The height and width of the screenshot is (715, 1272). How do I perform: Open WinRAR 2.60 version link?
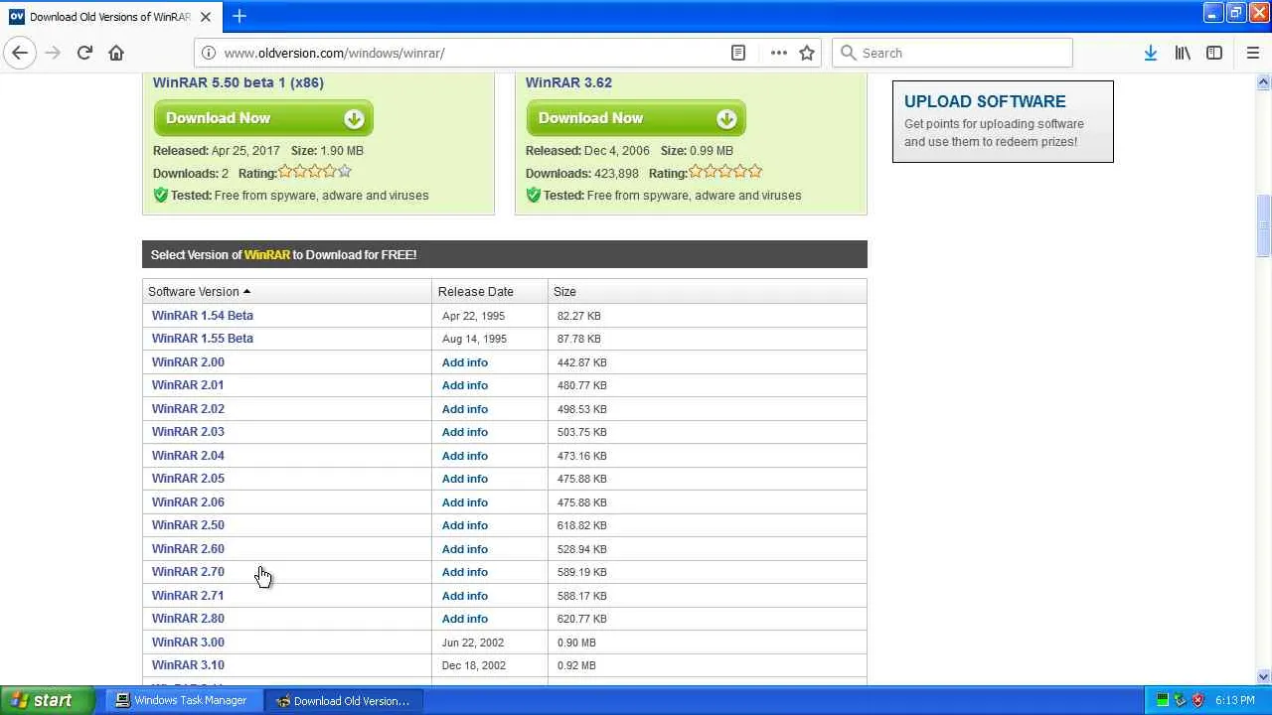[188, 549]
